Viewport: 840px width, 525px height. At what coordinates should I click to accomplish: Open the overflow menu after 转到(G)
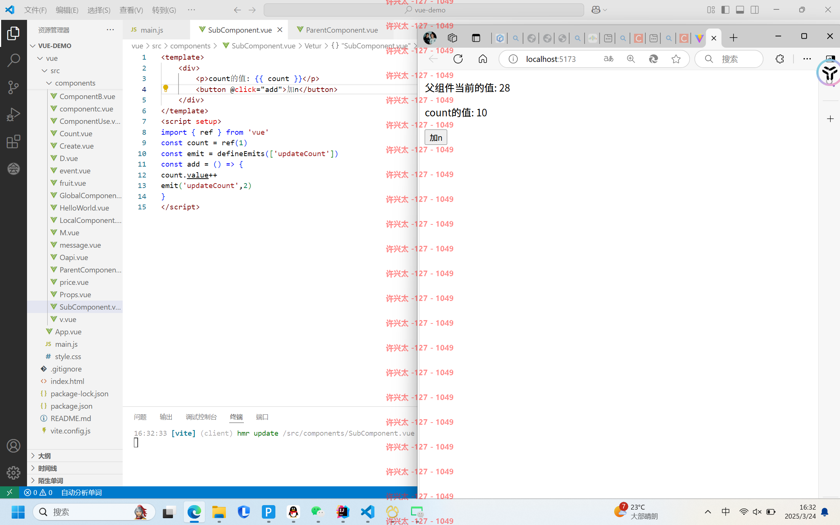191,10
